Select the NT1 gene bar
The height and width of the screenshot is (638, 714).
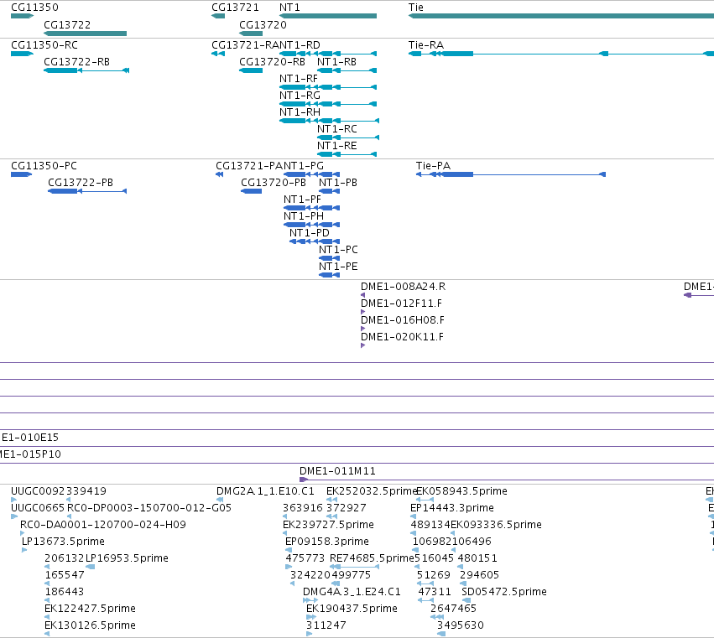point(328,16)
